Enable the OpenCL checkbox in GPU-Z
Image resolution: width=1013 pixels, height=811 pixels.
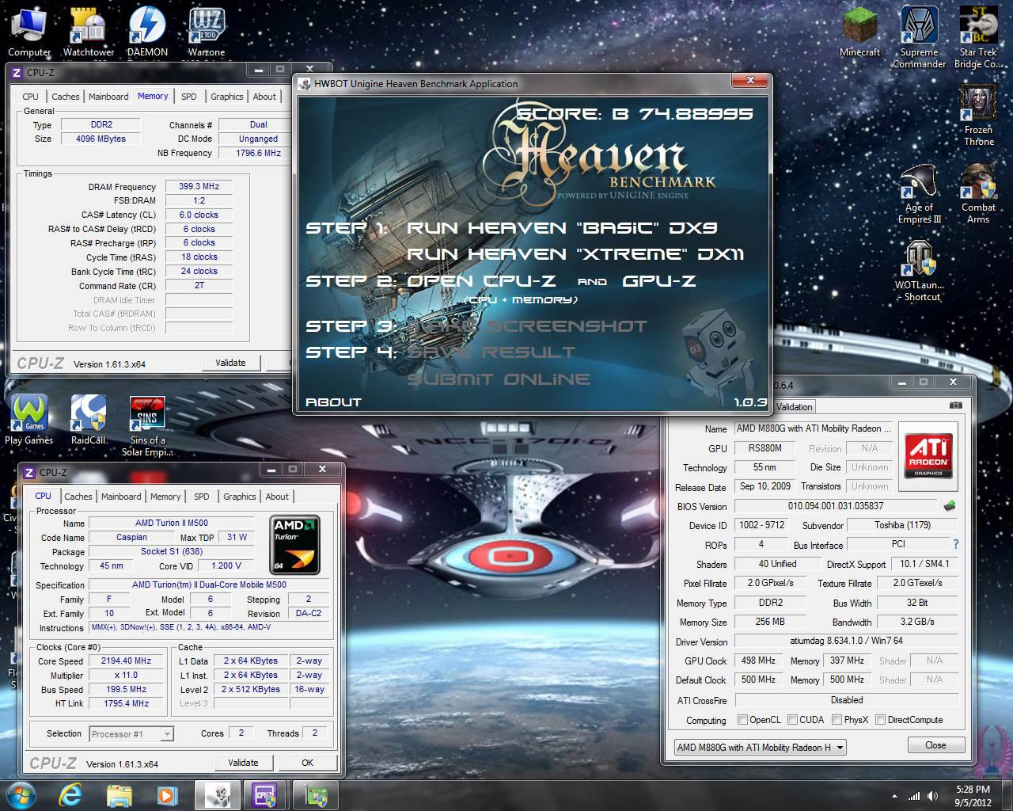[x=742, y=720]
